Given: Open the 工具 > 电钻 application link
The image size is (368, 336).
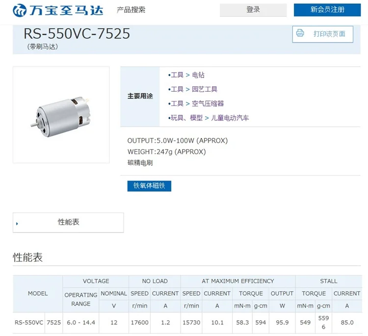Looking at the screenshot, I should point(187,75).
